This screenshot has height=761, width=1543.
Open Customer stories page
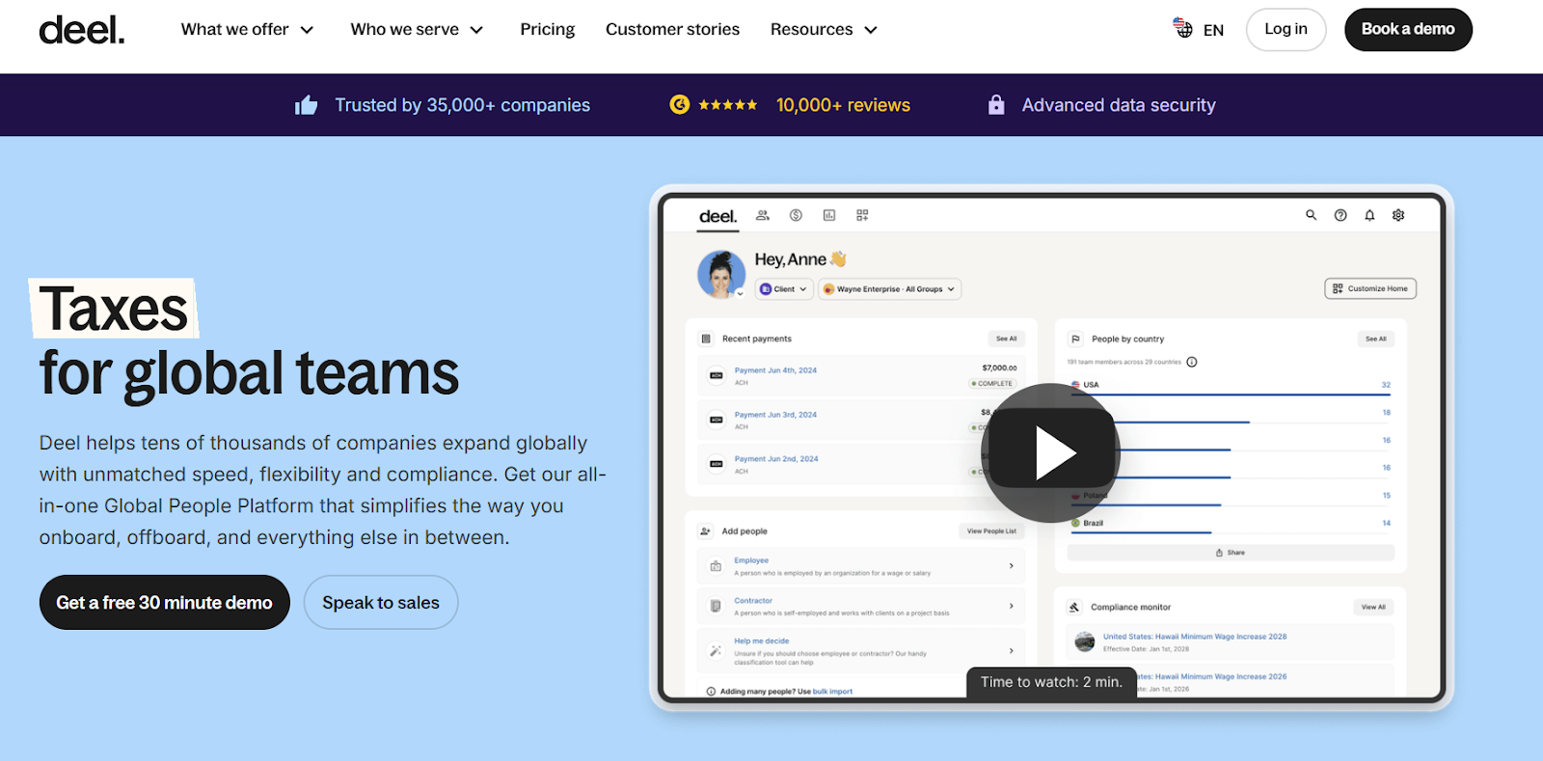[672, 30]
